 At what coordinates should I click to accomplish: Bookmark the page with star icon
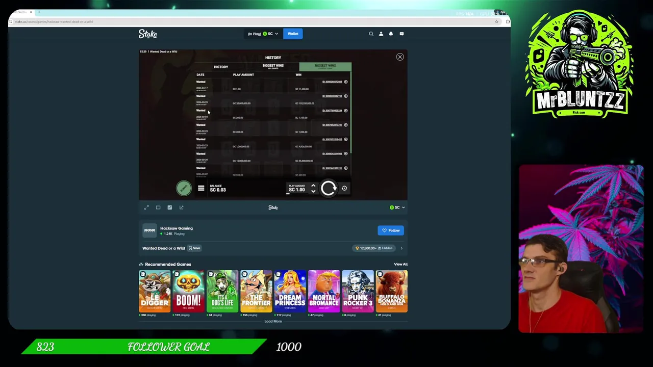pos(496,21)
